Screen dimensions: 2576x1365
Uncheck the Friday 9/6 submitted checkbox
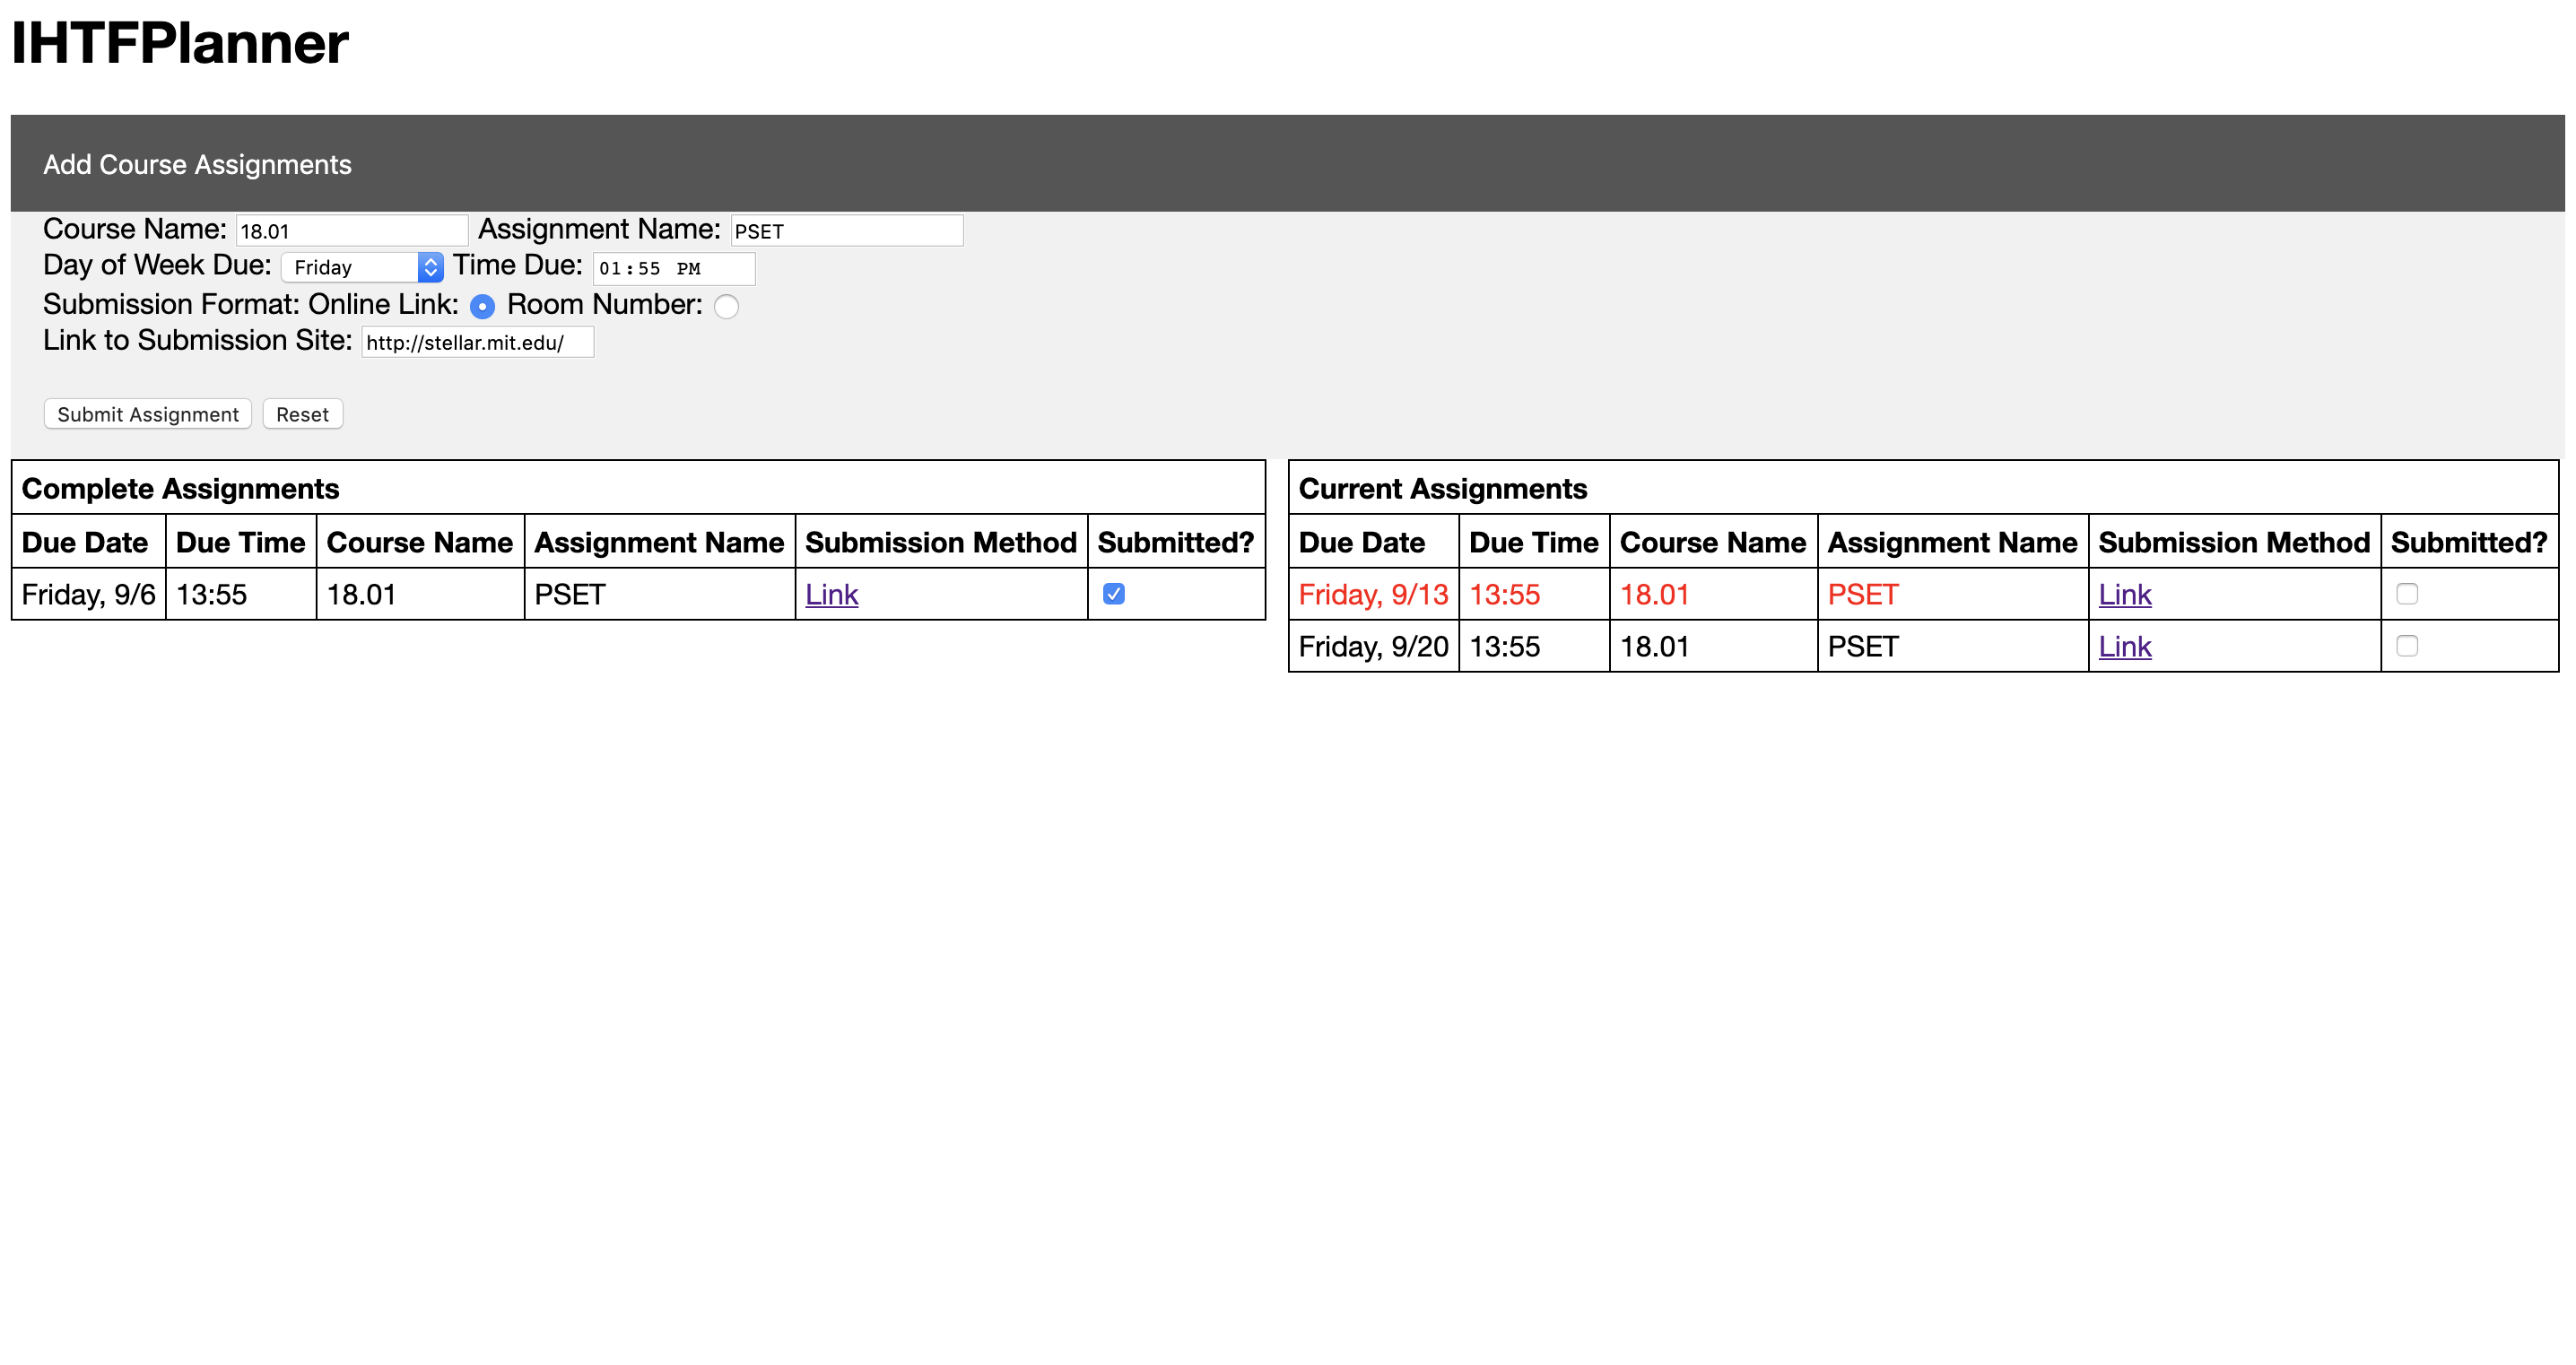[1113, 594]
